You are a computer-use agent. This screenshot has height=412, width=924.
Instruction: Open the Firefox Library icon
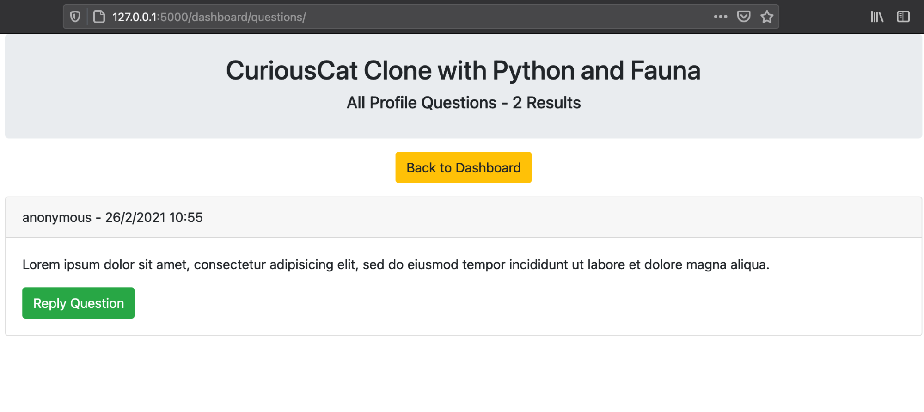[877, 17]
